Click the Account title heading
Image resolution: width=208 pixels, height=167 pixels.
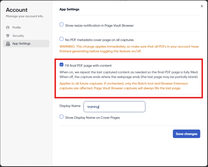tap(17, 10)
